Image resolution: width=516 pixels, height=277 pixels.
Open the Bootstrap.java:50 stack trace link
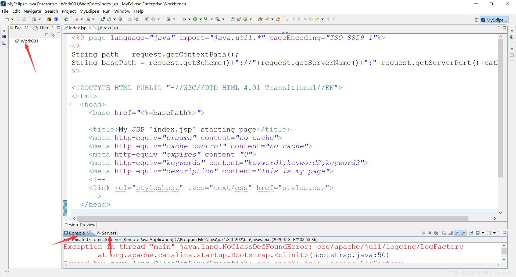[x=349, y=255]
